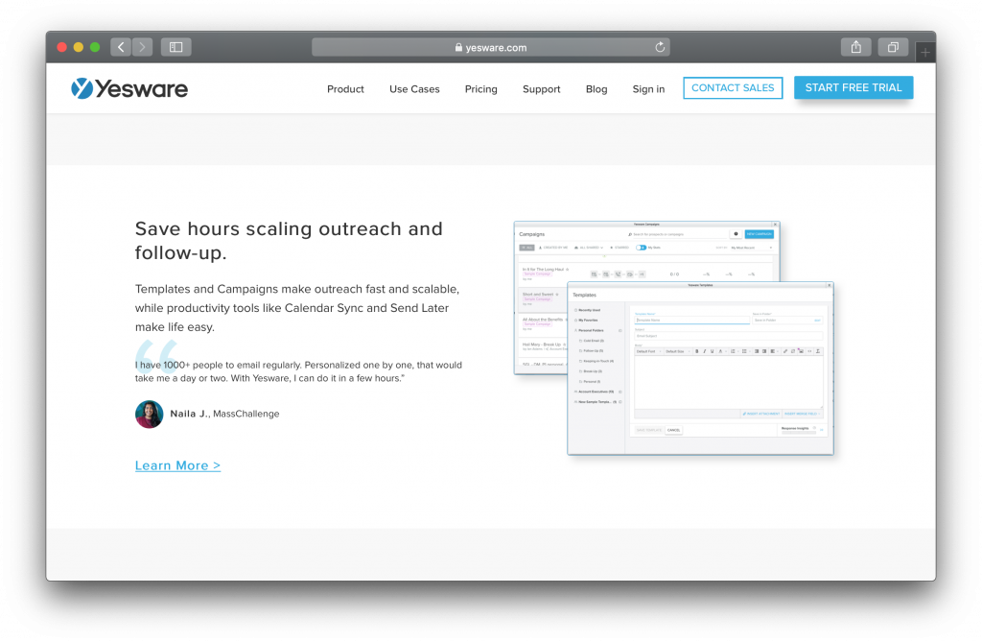Screen dimensions: 982x642
Task: Show the tab overview in Safari
Action: [893, 47]
